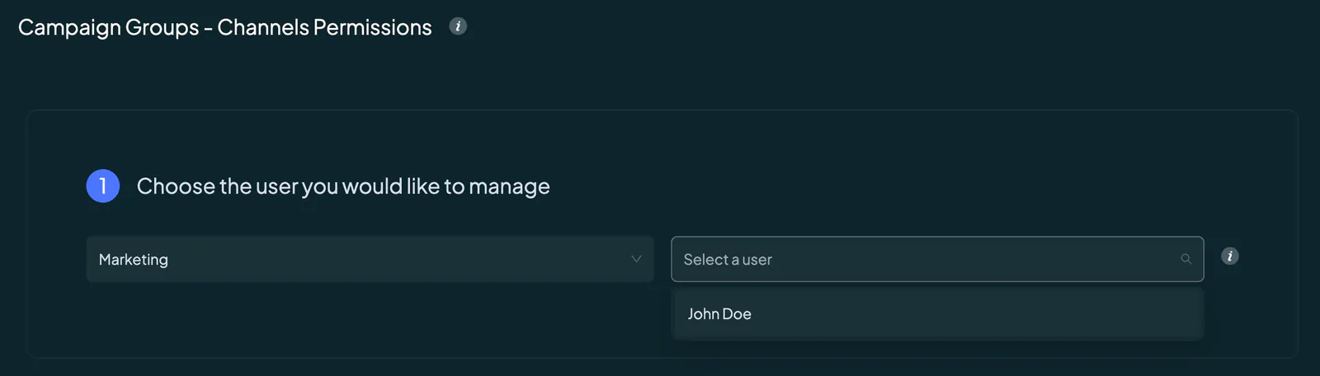Click the blue step 1 badge

[103, 186]
